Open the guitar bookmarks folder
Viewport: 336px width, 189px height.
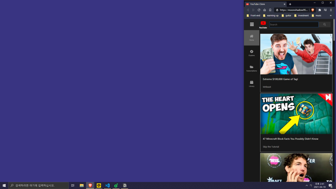coord(286,16)
